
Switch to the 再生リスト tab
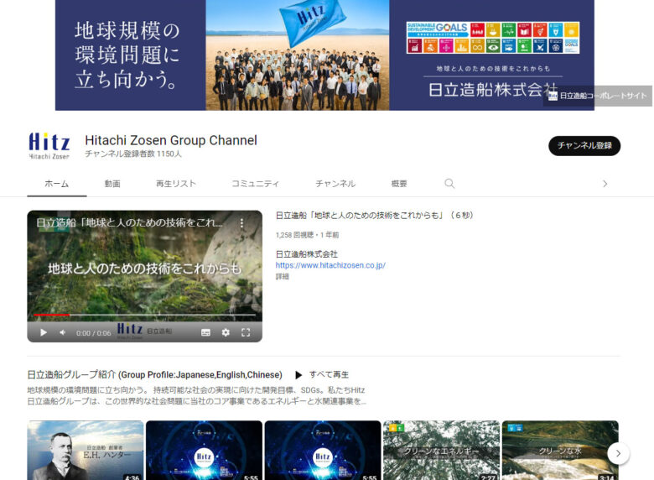175,184
